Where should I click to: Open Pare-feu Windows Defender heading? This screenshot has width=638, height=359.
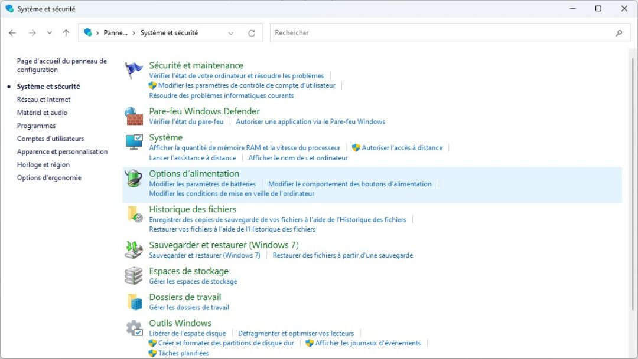click(204, 111)
